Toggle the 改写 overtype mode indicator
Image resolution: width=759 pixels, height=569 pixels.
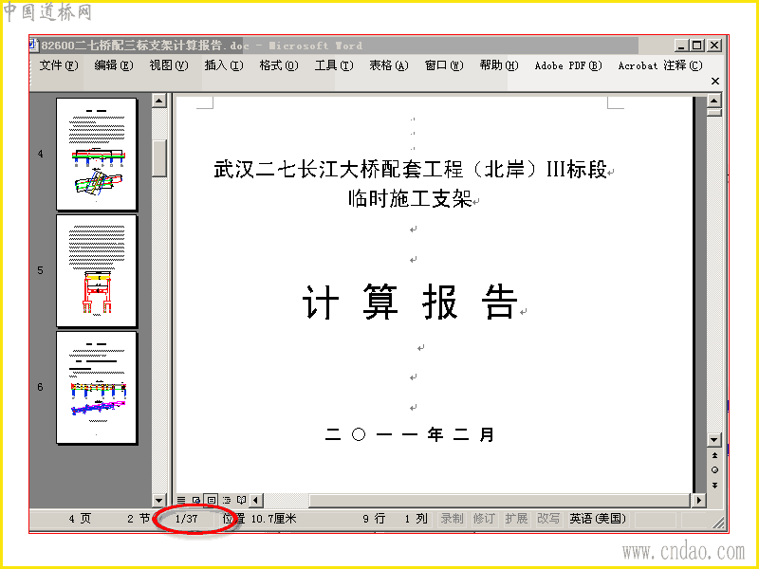tap(548, 519)
